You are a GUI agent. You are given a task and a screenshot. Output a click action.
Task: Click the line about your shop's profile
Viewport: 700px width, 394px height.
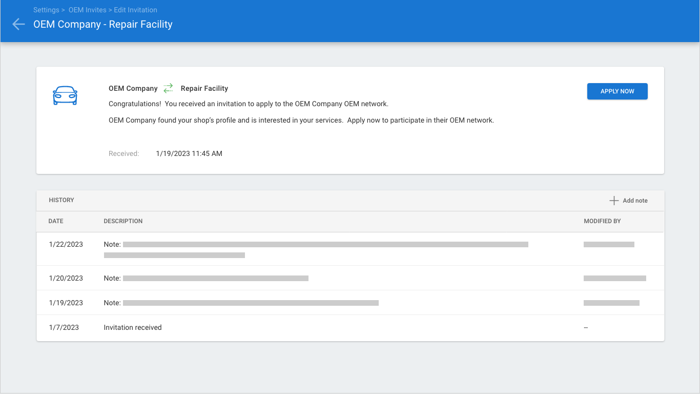point(301,121)
